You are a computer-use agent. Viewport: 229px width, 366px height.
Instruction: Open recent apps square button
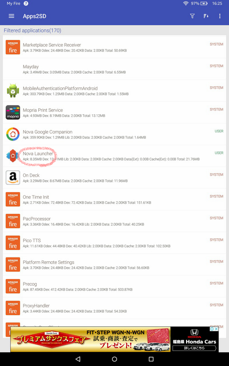(151, 359)
